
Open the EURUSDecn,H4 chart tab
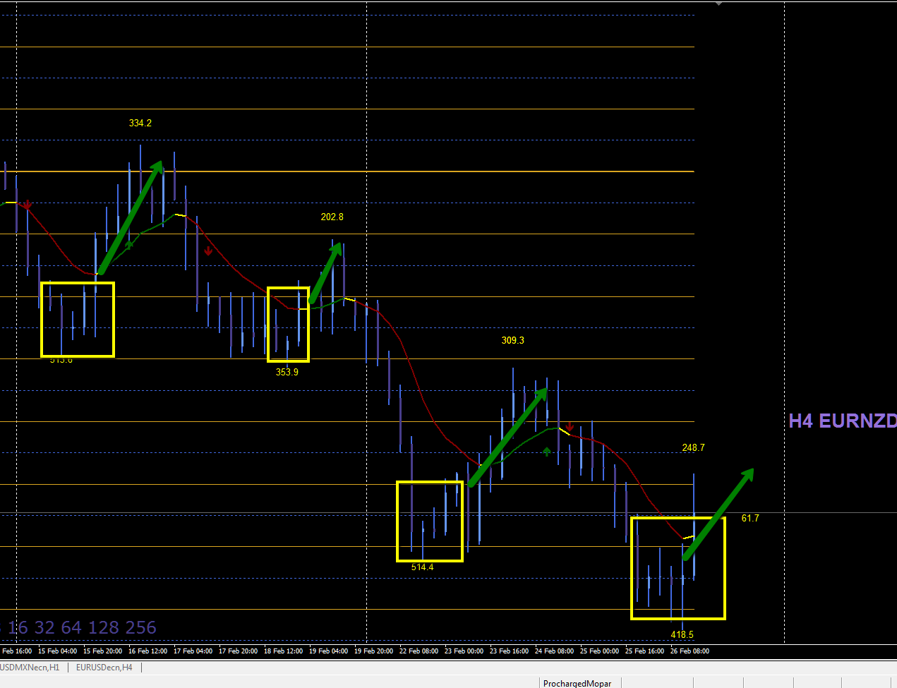[x=104, y=667]
